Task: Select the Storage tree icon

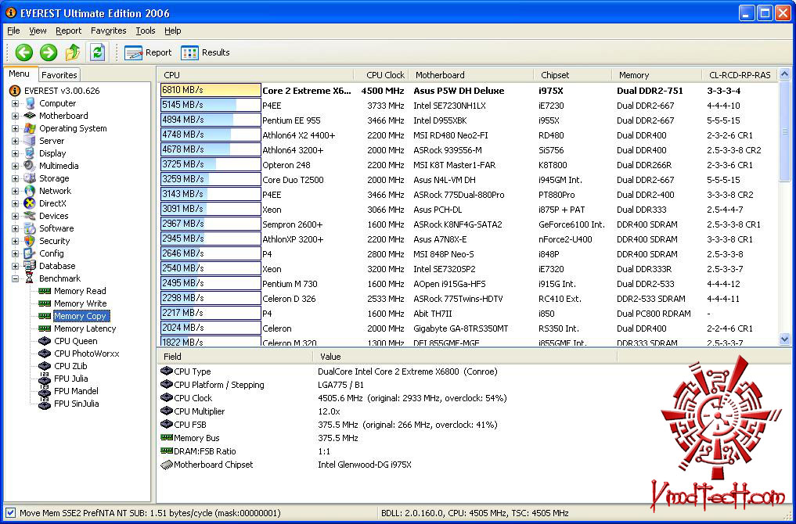Action: [x=30, y=178]
